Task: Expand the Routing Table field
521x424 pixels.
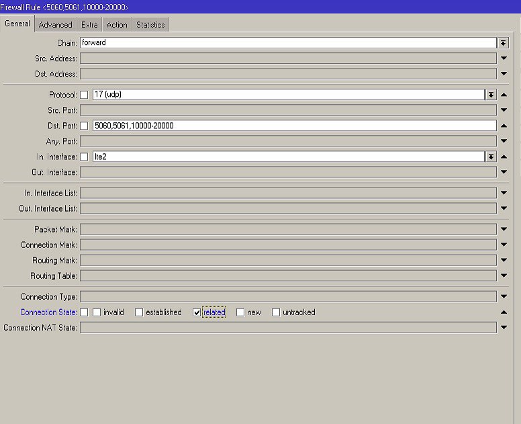Action: pos(504,275)
